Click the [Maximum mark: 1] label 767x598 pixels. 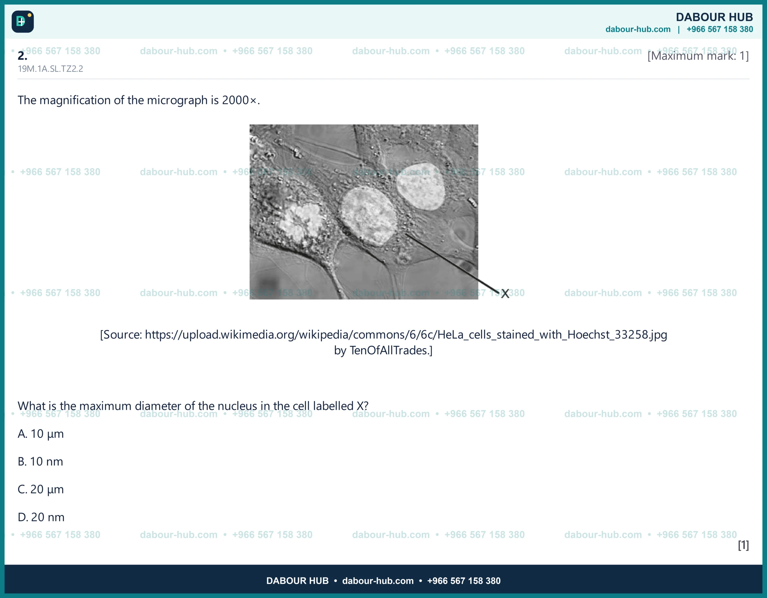click(698, 56)
